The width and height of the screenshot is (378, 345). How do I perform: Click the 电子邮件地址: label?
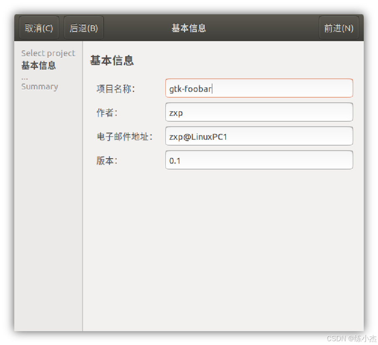125,137
